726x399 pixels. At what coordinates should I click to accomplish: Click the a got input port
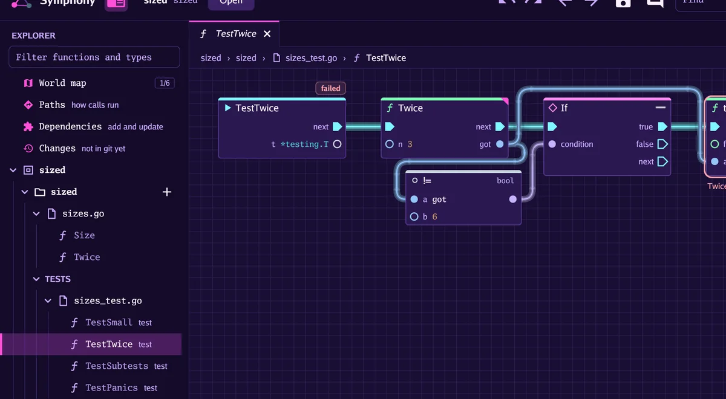pos(414,199)
